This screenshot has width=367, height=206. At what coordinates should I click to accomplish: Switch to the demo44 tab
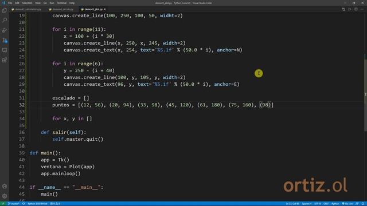[x=61, y=9]
